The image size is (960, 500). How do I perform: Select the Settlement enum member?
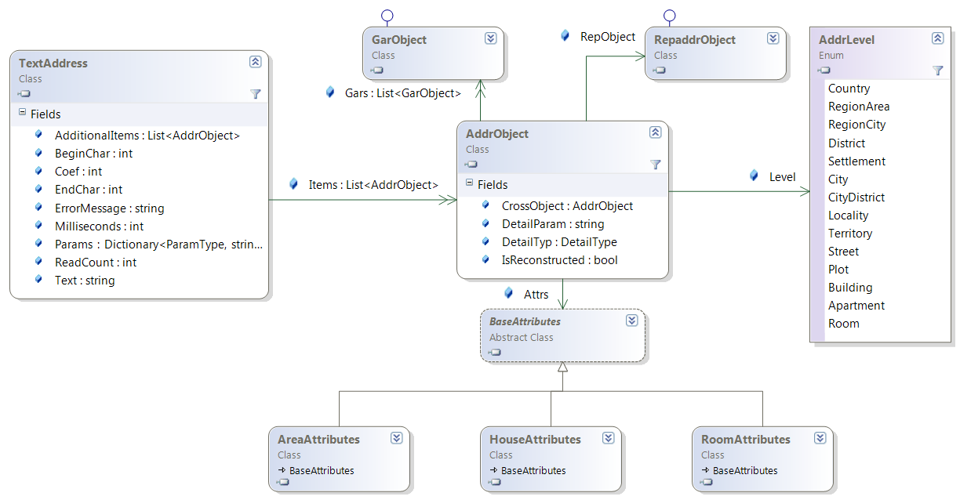coord(856,161)
